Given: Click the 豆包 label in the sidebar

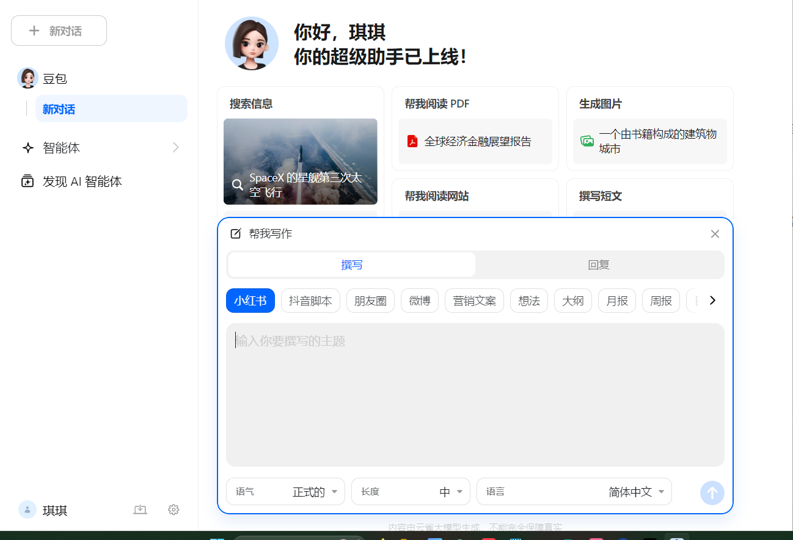Looking at the screenshot, I should pyautogui.click(x=55, y=78).
